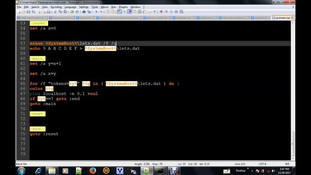The height and width of the screenshot is (175, 311).
Task: Click the volume speaker tray icon
Action: pos(273,171)
